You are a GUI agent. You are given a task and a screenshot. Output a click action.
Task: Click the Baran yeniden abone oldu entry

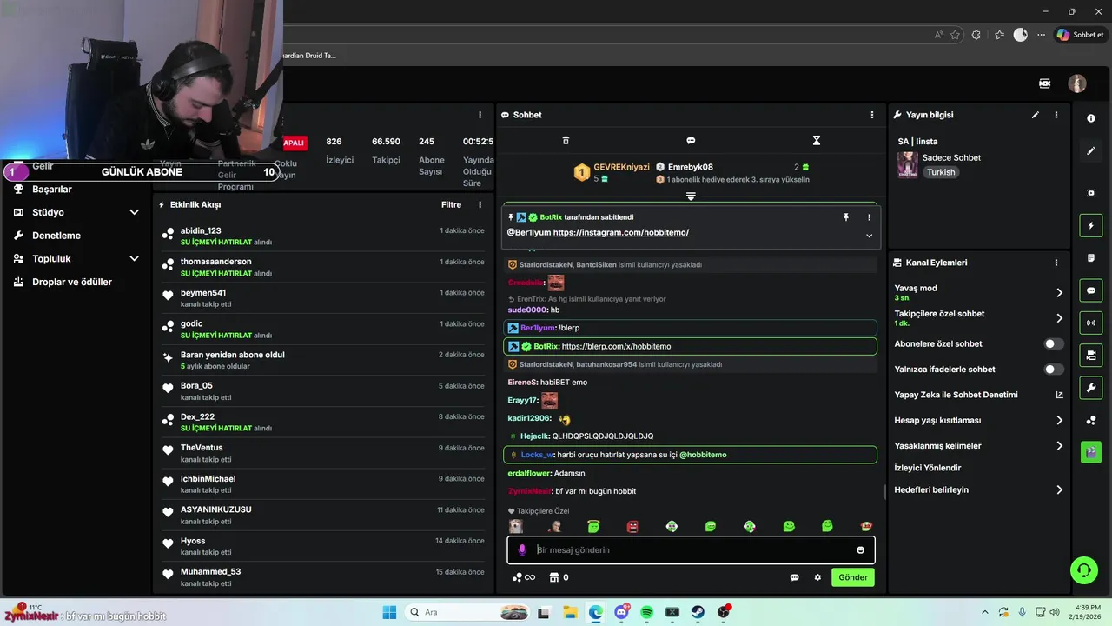(324, 360)
